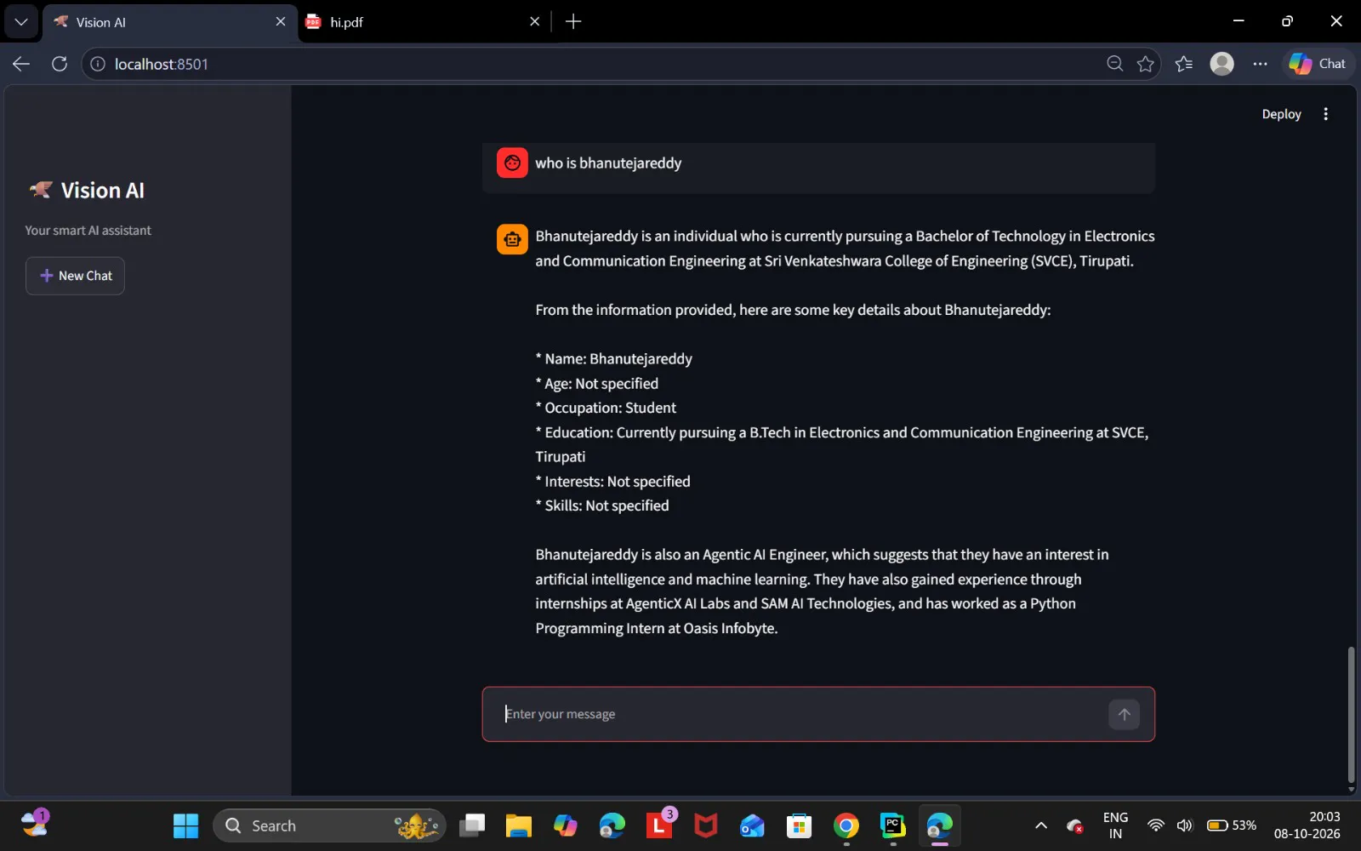Click the user avatar icon on question
Screen dimensions: 1361x851
(512, 163)
